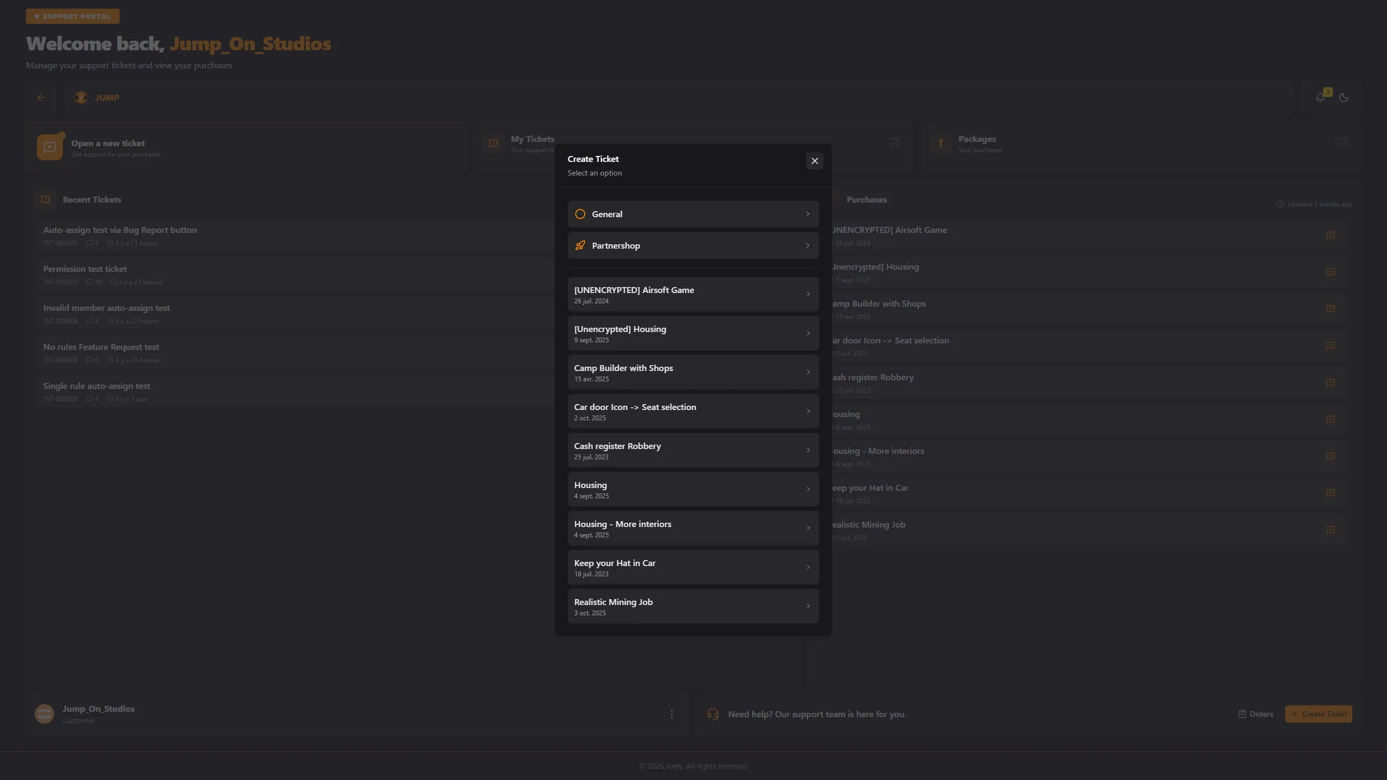Click the support headset icon
Viewport: 1387px width, 780px height.
click(713, 714)
